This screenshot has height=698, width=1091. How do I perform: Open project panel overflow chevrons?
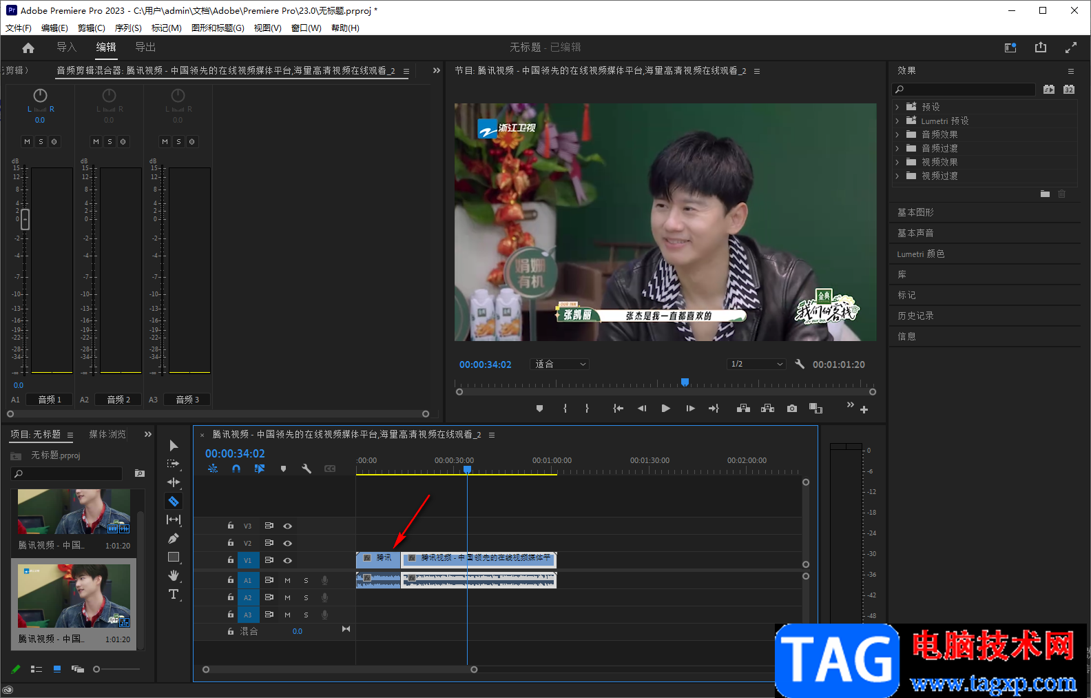tap(147, 434)
